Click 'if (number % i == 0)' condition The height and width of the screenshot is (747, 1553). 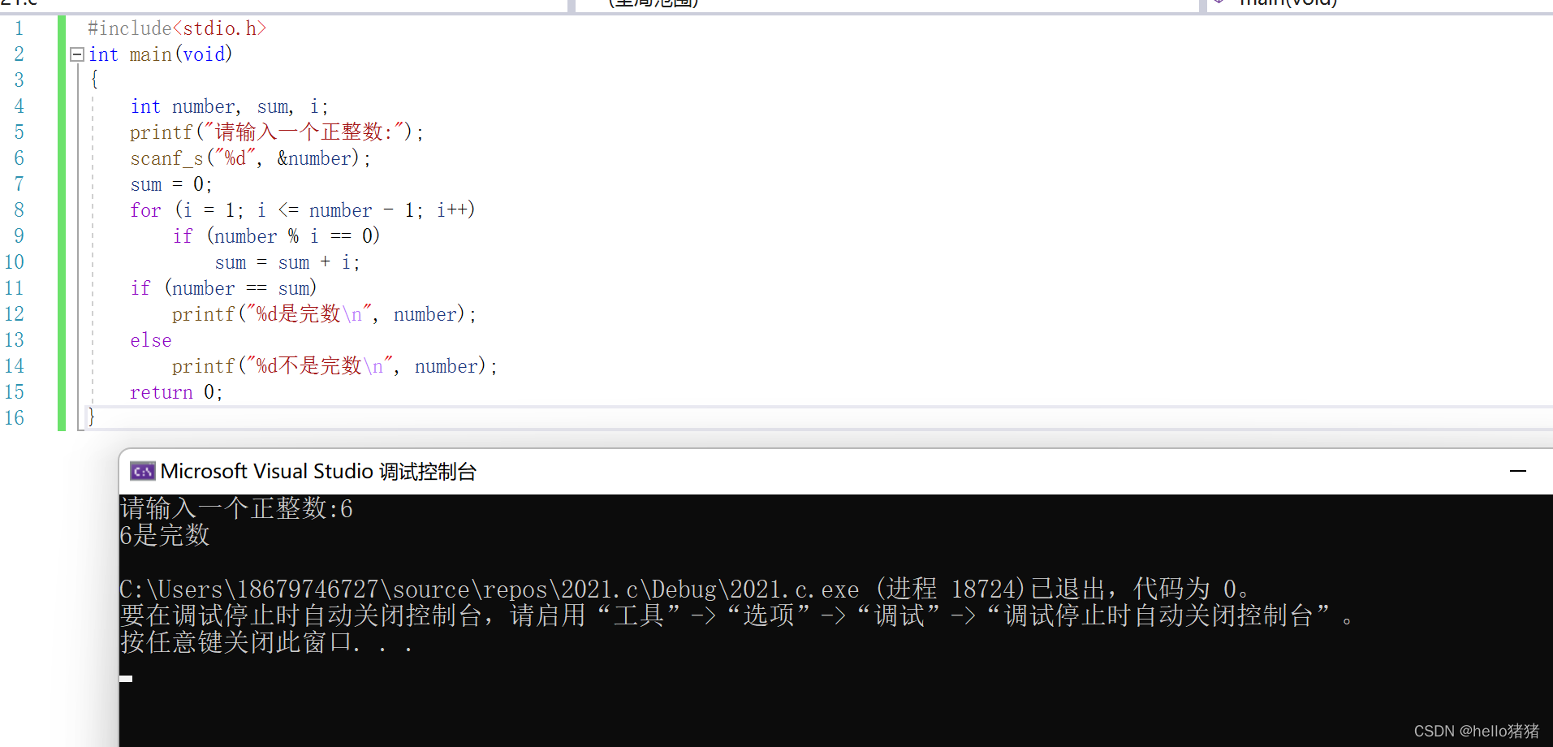[276, 236]
